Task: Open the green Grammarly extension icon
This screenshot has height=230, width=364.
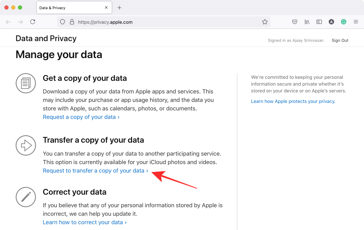Action: (344, 22)
